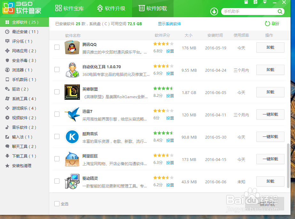Click the 腾讯QQ penguin icon
Image resolution: width=295 pixels, height=219 pixels.
[72, 47]
